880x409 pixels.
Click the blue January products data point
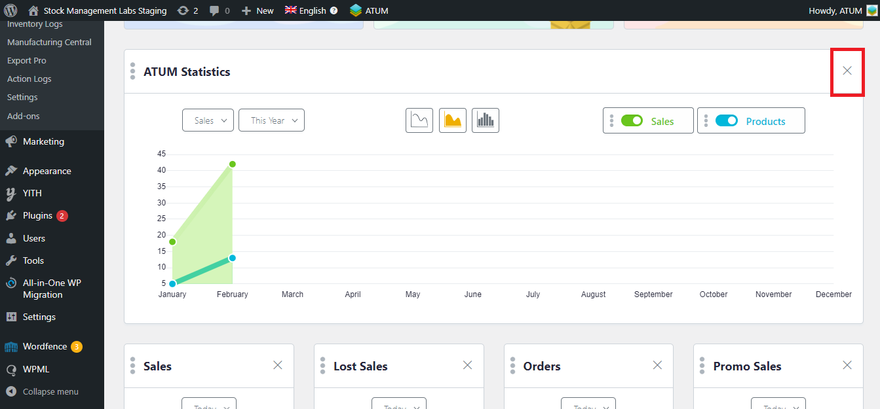tap(172, 283)
